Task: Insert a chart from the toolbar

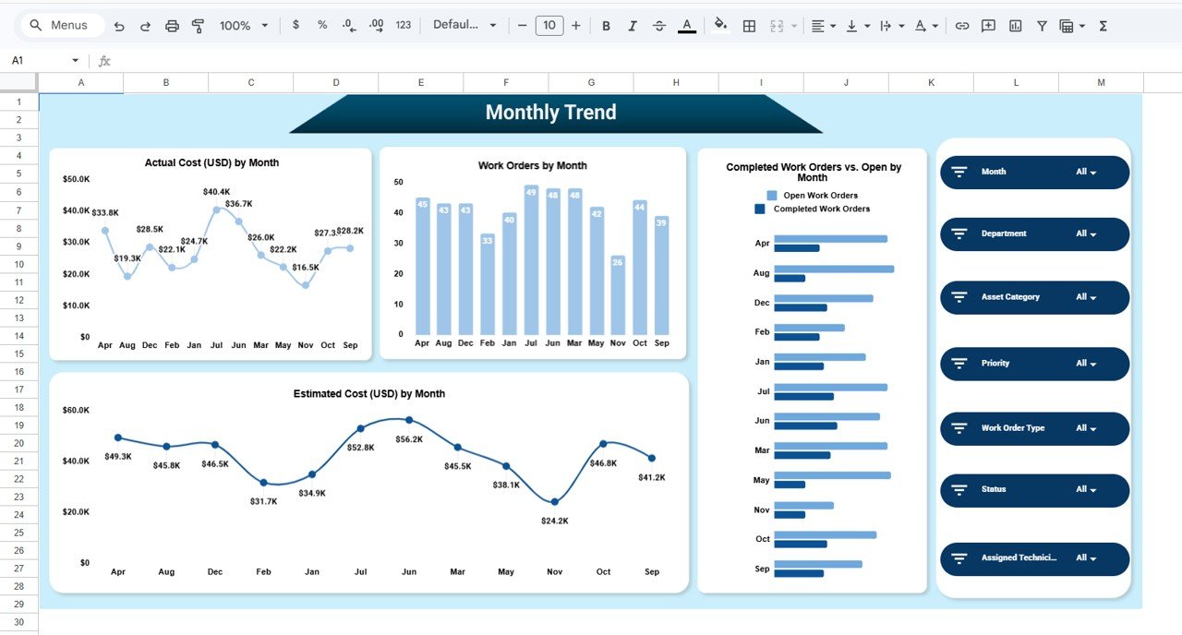Action: click(1015, 25)
